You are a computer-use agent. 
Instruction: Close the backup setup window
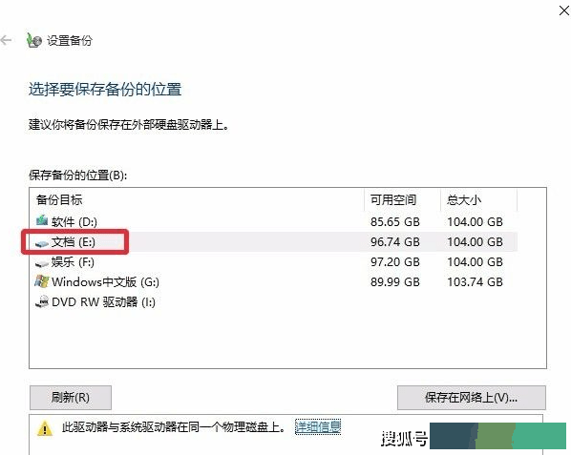tap(564, 10)
